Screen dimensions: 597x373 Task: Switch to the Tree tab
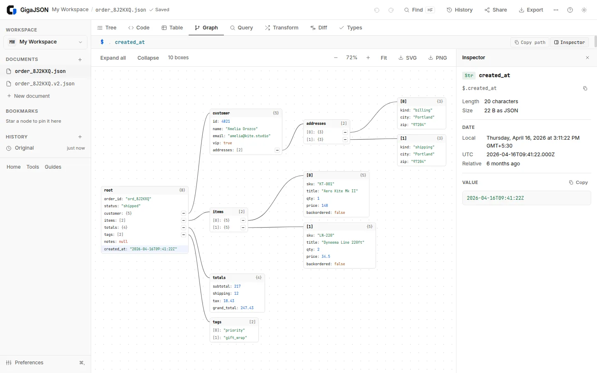[107, 28]
